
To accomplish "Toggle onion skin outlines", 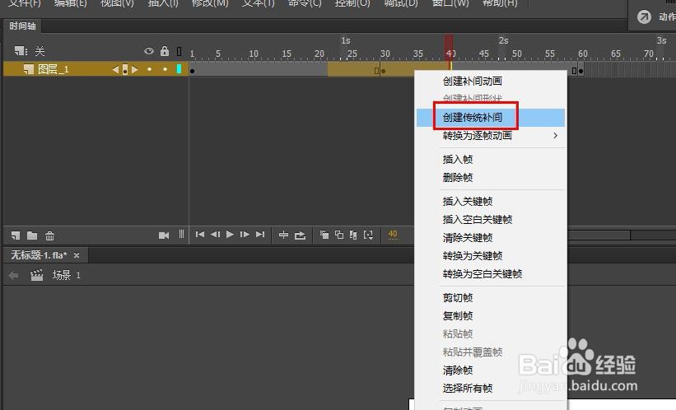I will point(339,235).
